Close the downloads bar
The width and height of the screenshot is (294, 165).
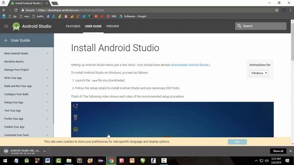click(x=290, y=151)
